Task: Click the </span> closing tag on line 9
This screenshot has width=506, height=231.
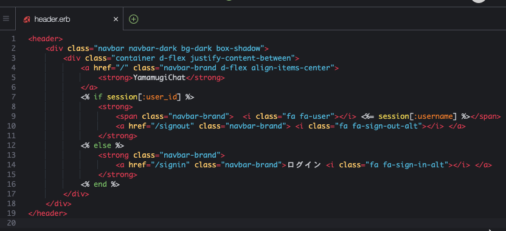Action: pos(486,116)
